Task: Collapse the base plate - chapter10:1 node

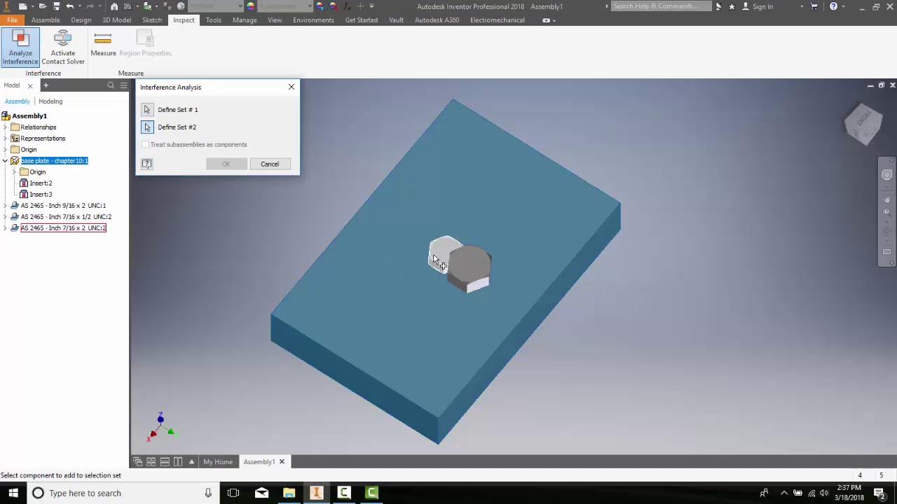Action: tap(6, 161)
